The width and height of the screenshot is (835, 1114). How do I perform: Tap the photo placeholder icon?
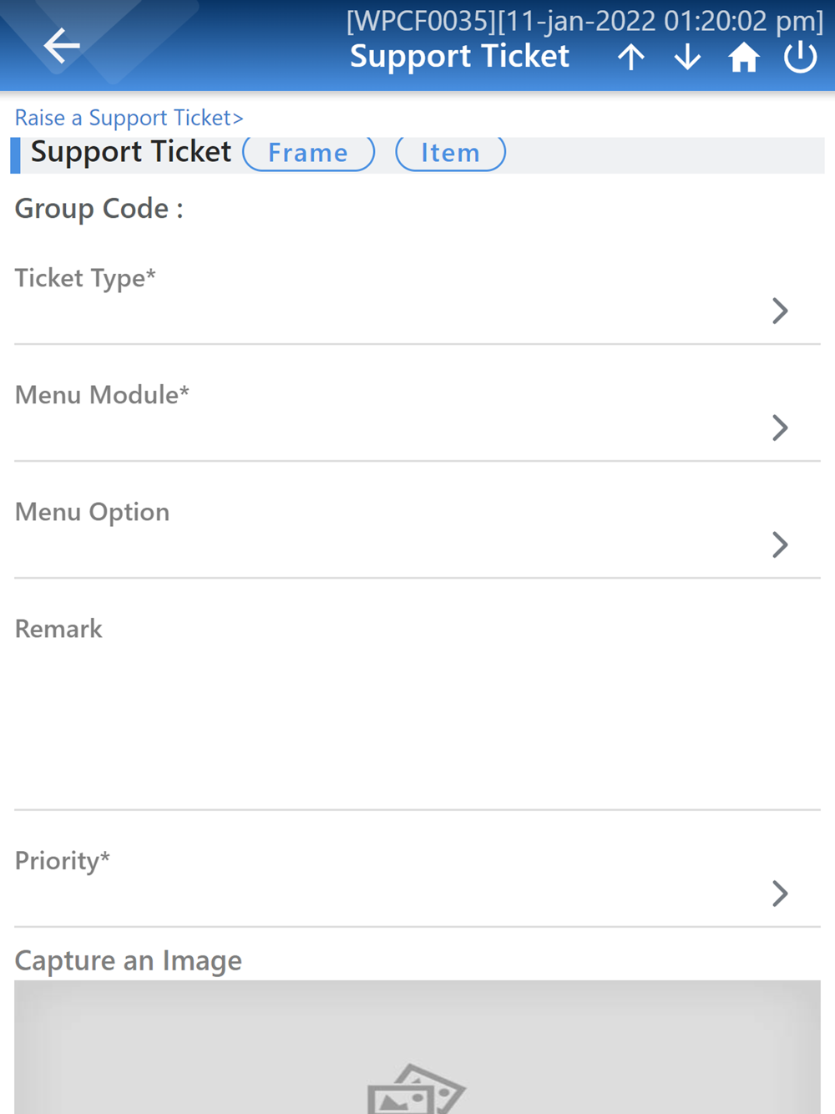click(x=416, y=1089)
